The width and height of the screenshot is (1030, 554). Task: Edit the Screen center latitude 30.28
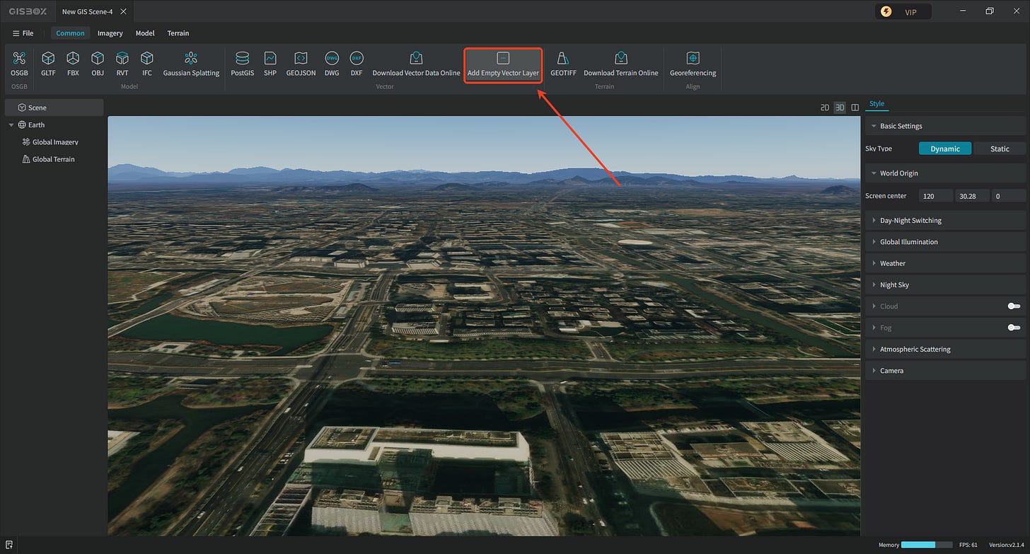(971, 196)
